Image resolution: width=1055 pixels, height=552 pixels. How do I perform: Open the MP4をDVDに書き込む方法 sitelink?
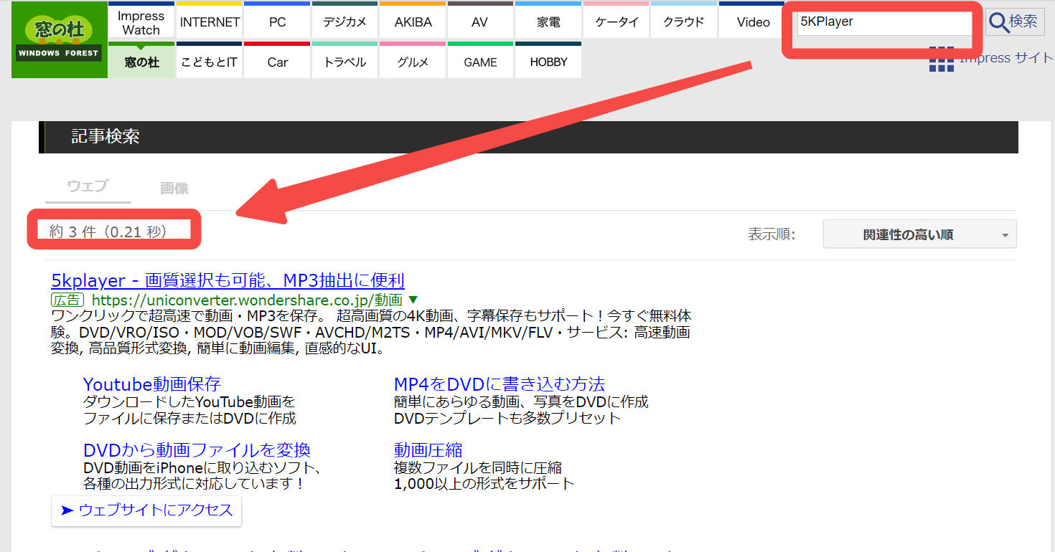click(x=500, y=384)
